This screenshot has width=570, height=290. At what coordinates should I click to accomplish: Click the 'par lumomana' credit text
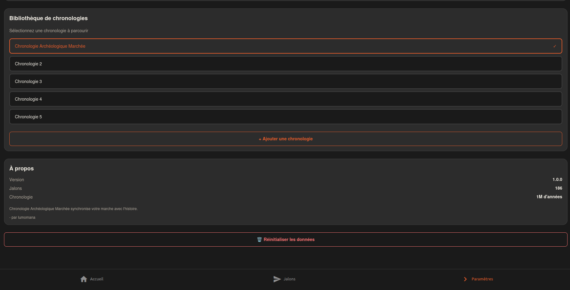pos(22,217)
